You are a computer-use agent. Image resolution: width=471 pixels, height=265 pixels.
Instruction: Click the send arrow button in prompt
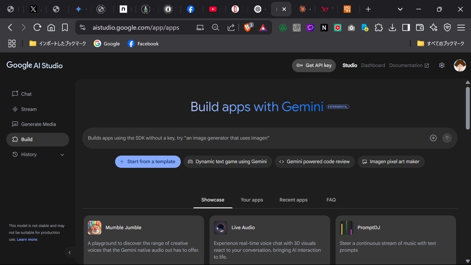[447, 138]
